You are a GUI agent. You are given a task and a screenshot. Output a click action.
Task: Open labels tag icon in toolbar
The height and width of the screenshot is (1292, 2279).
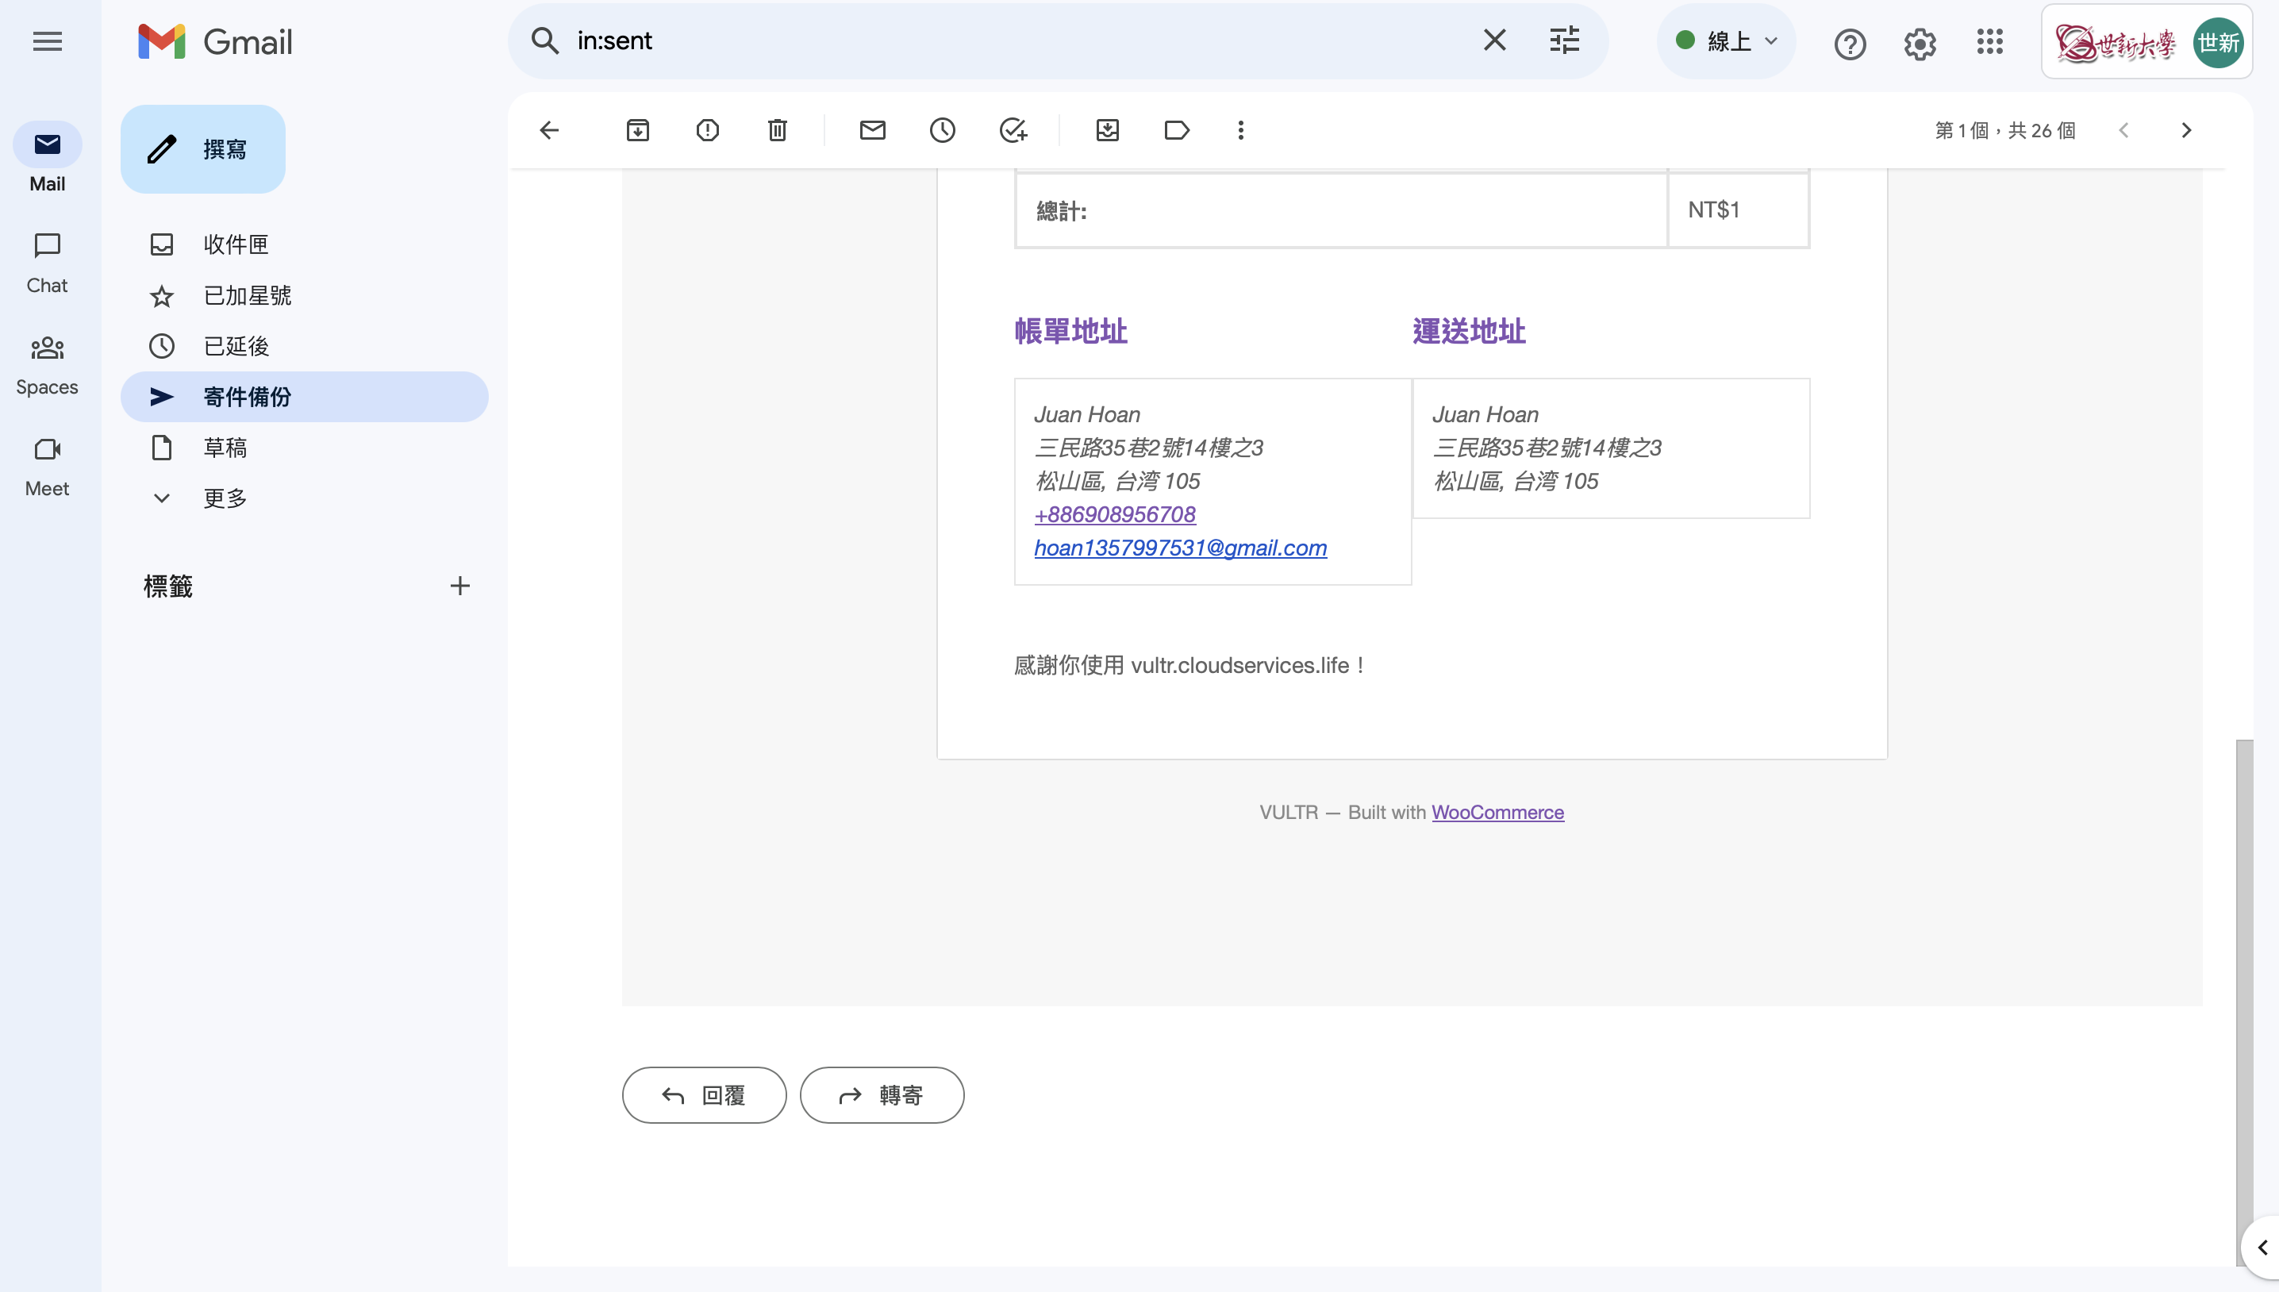1176,130
